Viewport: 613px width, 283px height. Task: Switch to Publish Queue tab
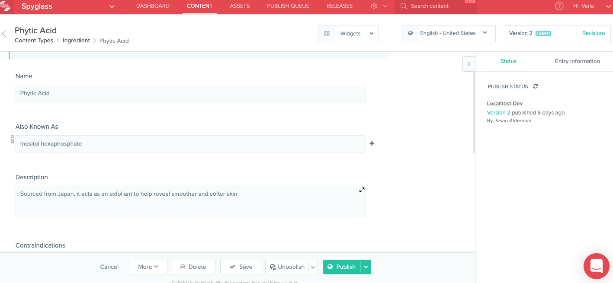pyautogui.click(x=288, y=6)
